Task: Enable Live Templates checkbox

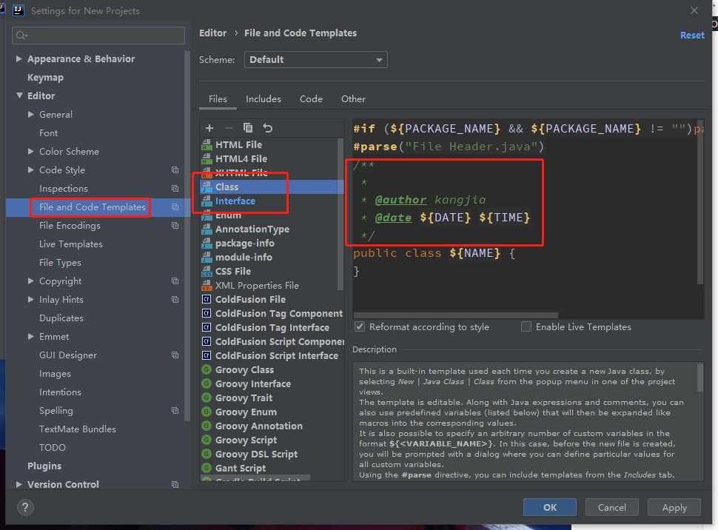Action: pos(526,326)
